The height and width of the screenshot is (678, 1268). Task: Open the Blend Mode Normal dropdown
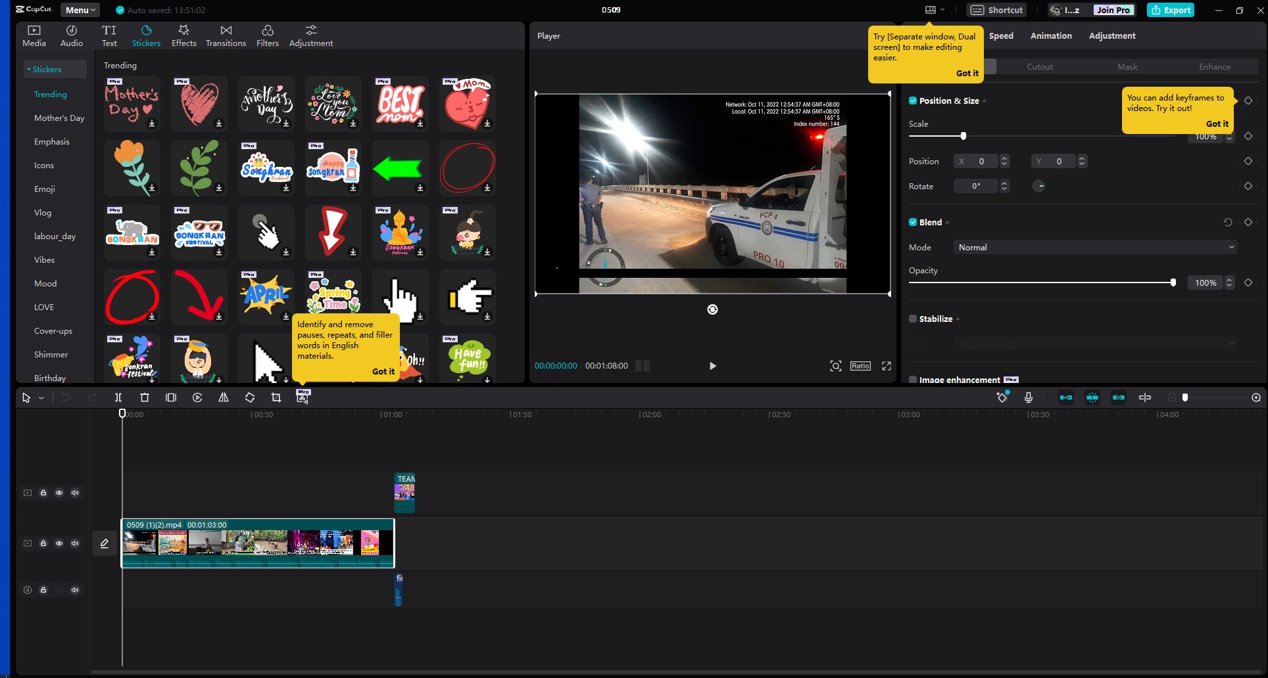pyautogui.click(x=1095, y=247)
